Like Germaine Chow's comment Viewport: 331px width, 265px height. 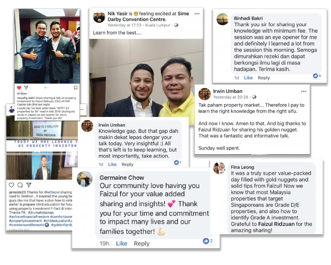(x=121, y=243)
